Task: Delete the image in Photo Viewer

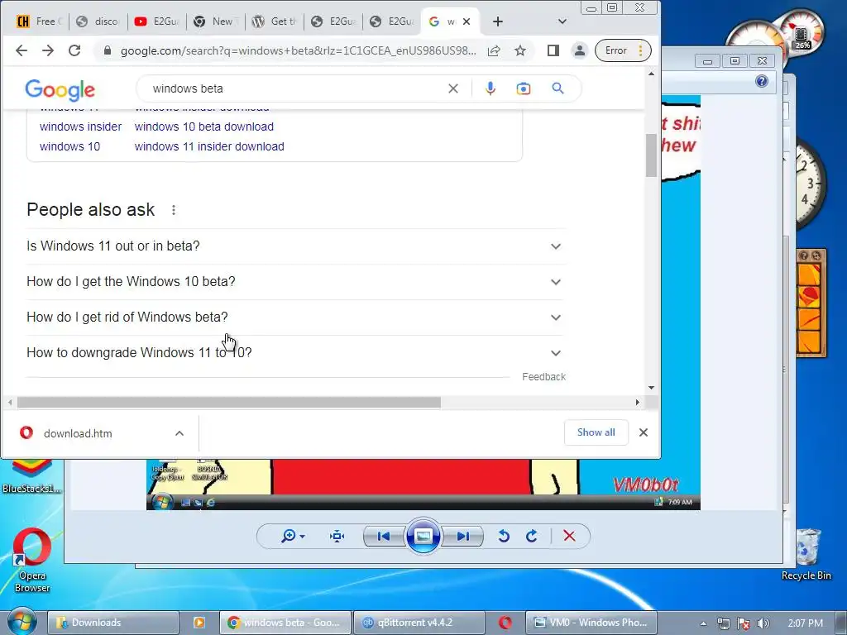Action: click(x=569, y=536)
